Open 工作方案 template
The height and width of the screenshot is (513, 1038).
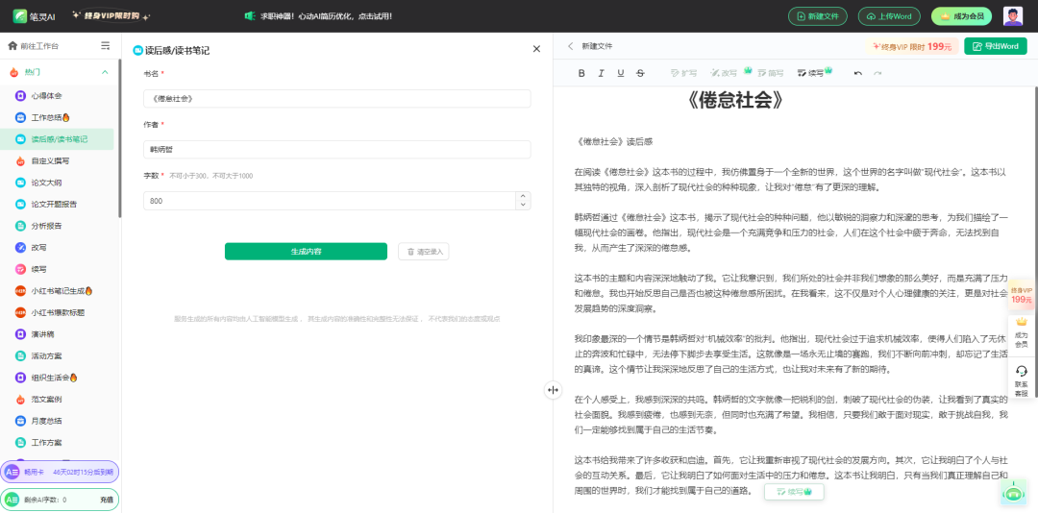pyautogui.click(x=57, y=442)
